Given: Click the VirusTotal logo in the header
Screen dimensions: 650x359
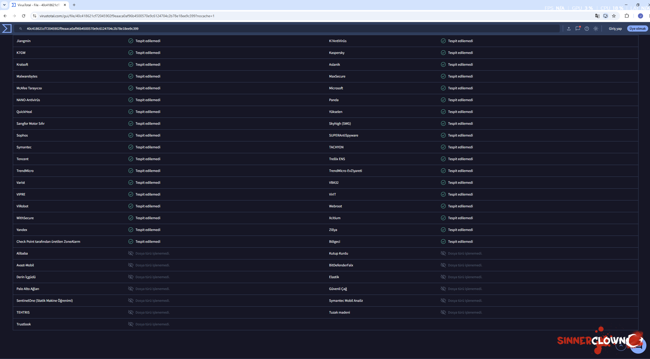Looking at the screenshot, I should tap(7, 28).
